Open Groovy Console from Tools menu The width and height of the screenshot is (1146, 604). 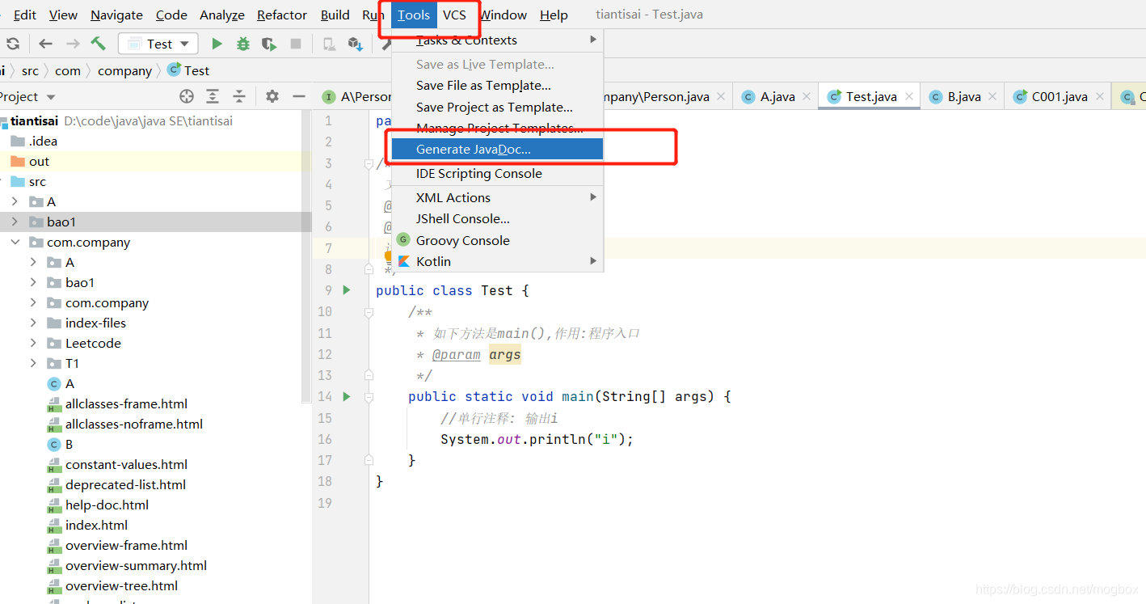498,240
